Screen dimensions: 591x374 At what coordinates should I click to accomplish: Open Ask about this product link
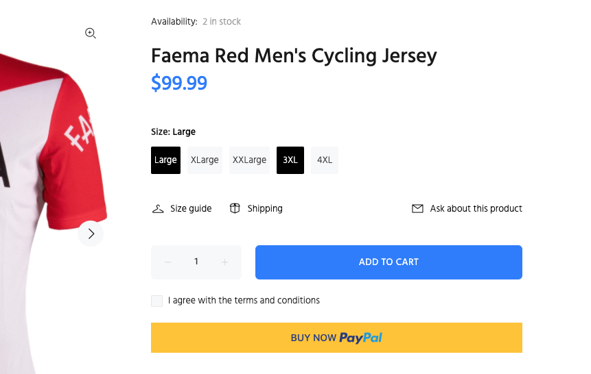(476, 208)
